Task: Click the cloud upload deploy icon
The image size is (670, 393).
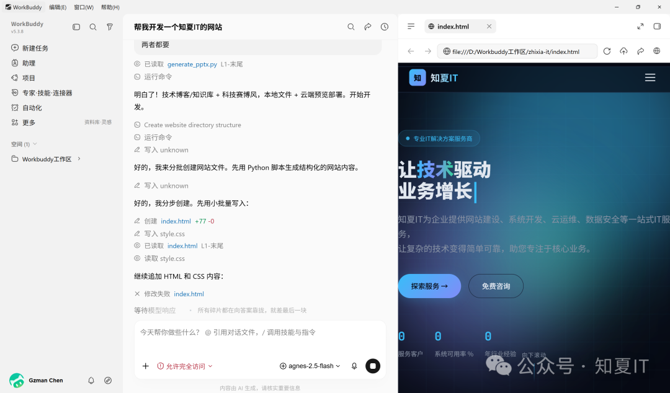Action: pos(624,51)
